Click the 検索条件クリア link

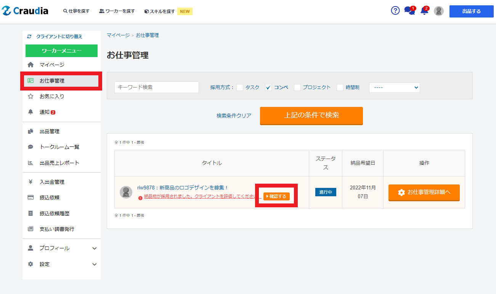pos(234,116)
